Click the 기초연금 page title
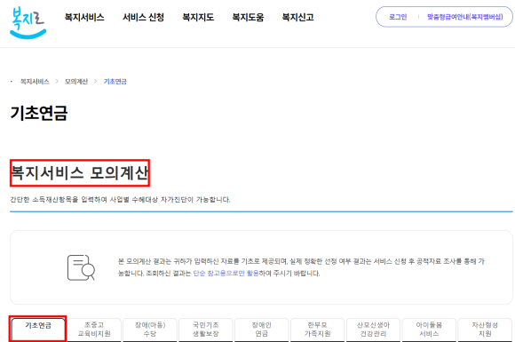515x342 pixels. 39,113
